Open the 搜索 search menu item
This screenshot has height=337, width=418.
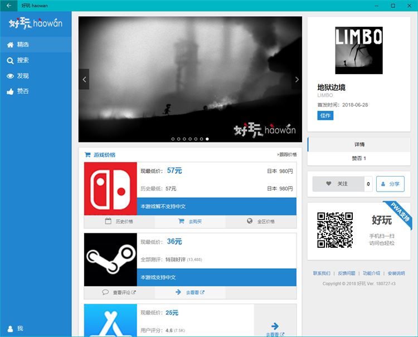click(36, 61)
